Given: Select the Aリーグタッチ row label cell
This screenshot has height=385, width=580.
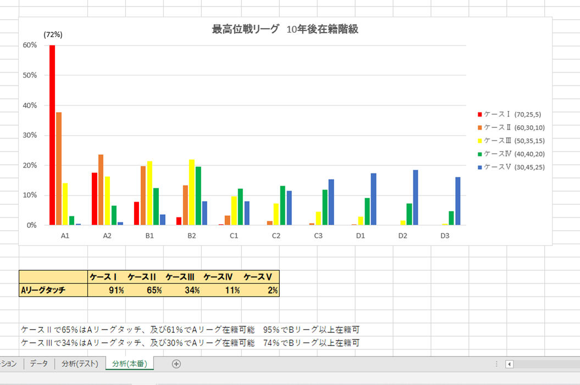Looking at the screenshot, I should (x=53, y=290).
